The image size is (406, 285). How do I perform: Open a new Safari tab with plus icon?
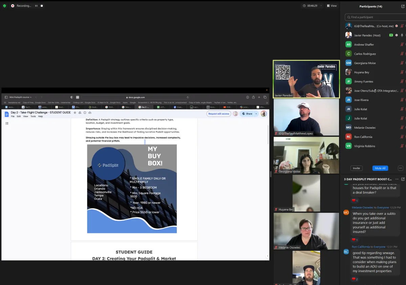click(x=259, y=97)
